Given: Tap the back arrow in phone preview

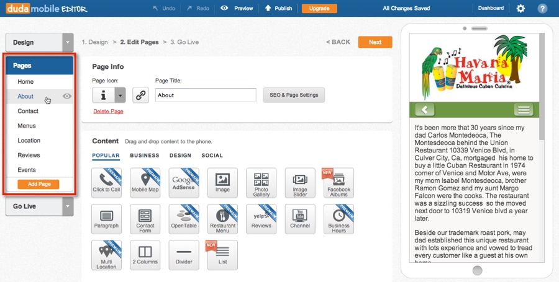Looking at the screenshot, I should coord(425,110).
